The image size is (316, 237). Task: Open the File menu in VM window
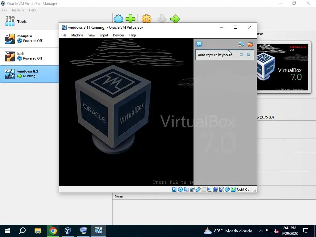click(64, 35)
